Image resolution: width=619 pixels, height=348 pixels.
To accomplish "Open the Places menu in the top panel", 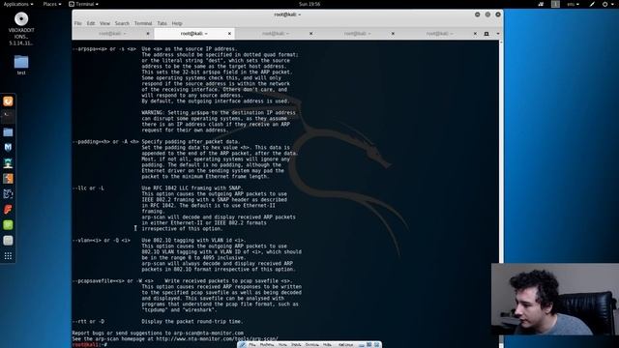I will 51,4.
